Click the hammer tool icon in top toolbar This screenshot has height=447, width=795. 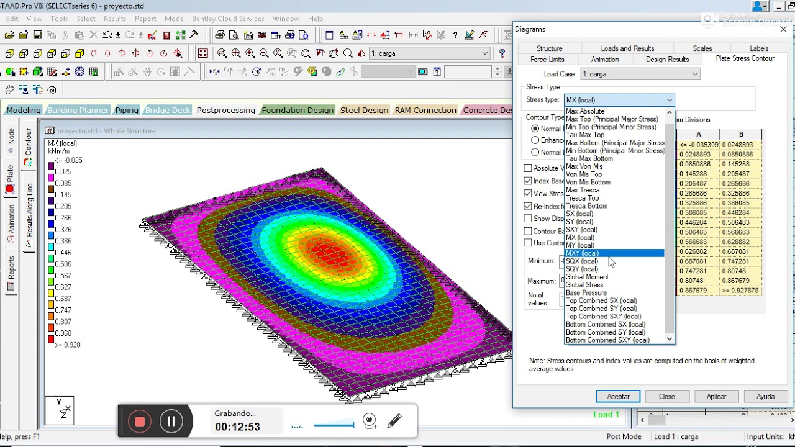[x=194, y=35]
